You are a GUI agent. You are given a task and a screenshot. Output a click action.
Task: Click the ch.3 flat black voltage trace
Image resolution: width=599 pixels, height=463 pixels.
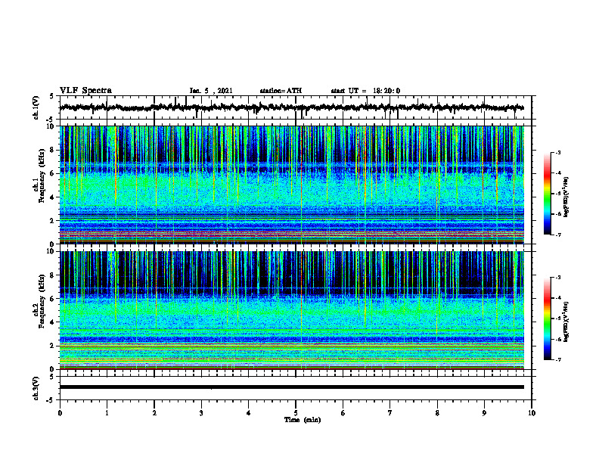coord(291,387)
